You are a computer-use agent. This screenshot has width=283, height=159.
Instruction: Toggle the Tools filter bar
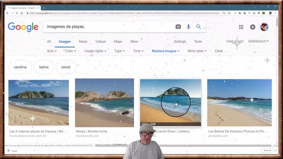click(198, 42)
